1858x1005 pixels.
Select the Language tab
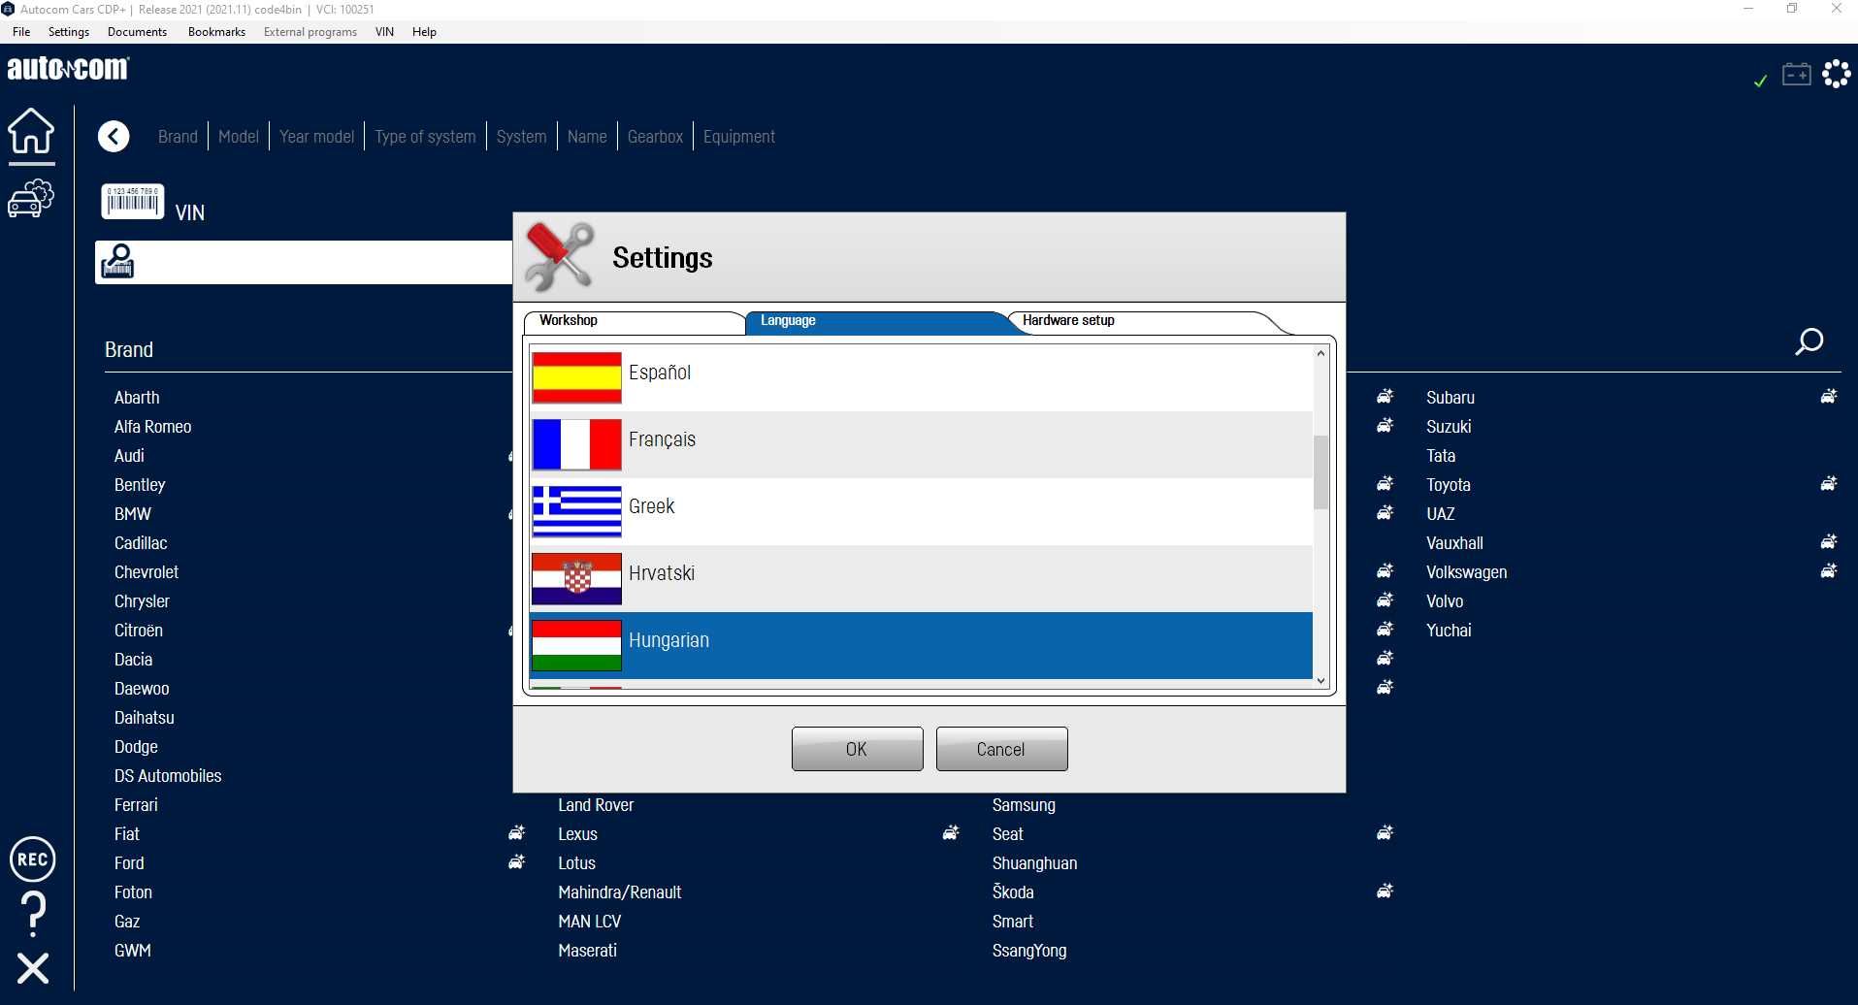878,321
